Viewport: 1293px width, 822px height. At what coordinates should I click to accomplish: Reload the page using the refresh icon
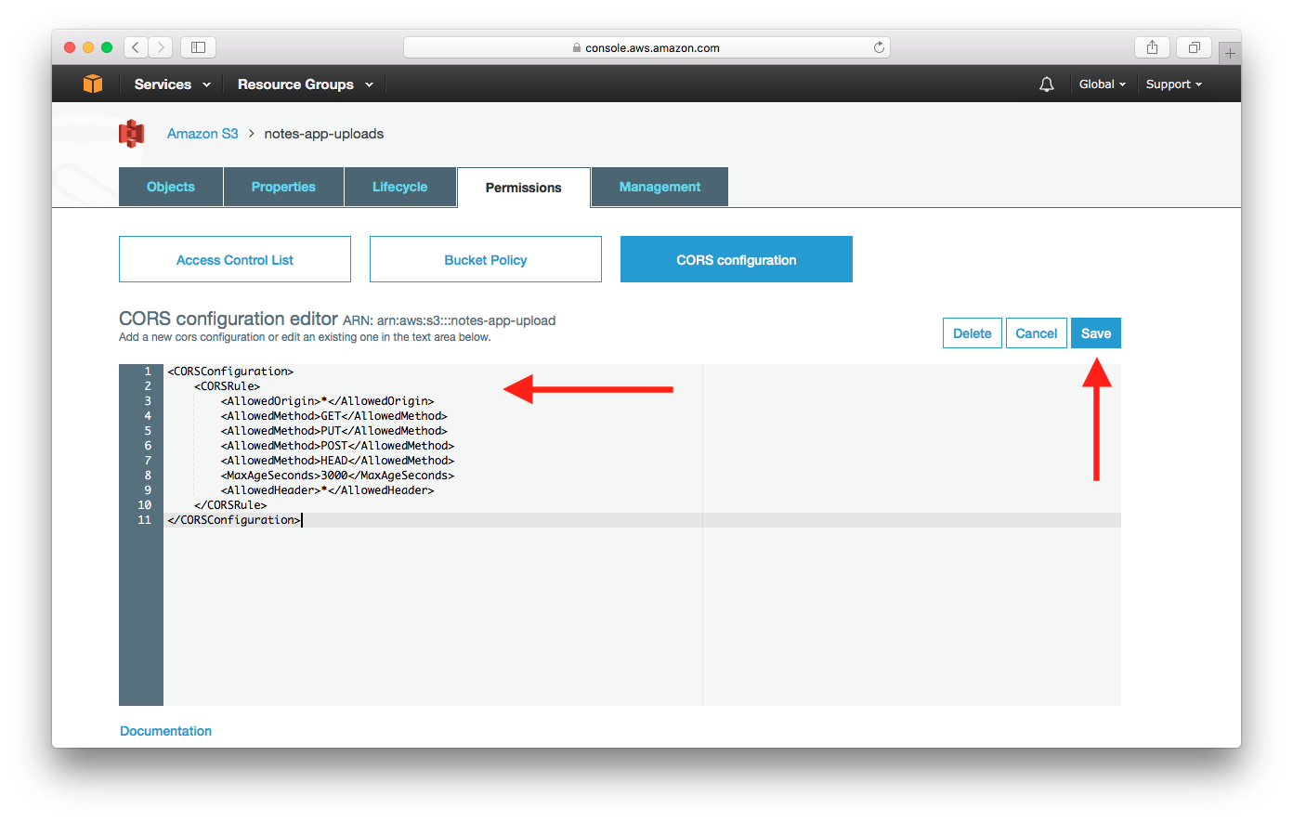[879, 47]
